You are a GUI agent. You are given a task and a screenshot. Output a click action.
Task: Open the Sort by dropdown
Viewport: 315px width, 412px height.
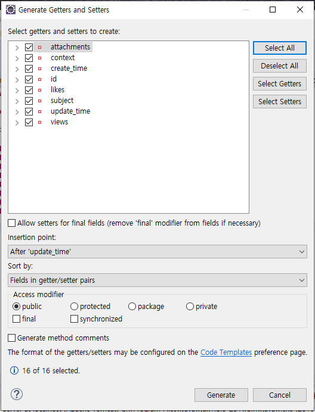pos(157,280)
